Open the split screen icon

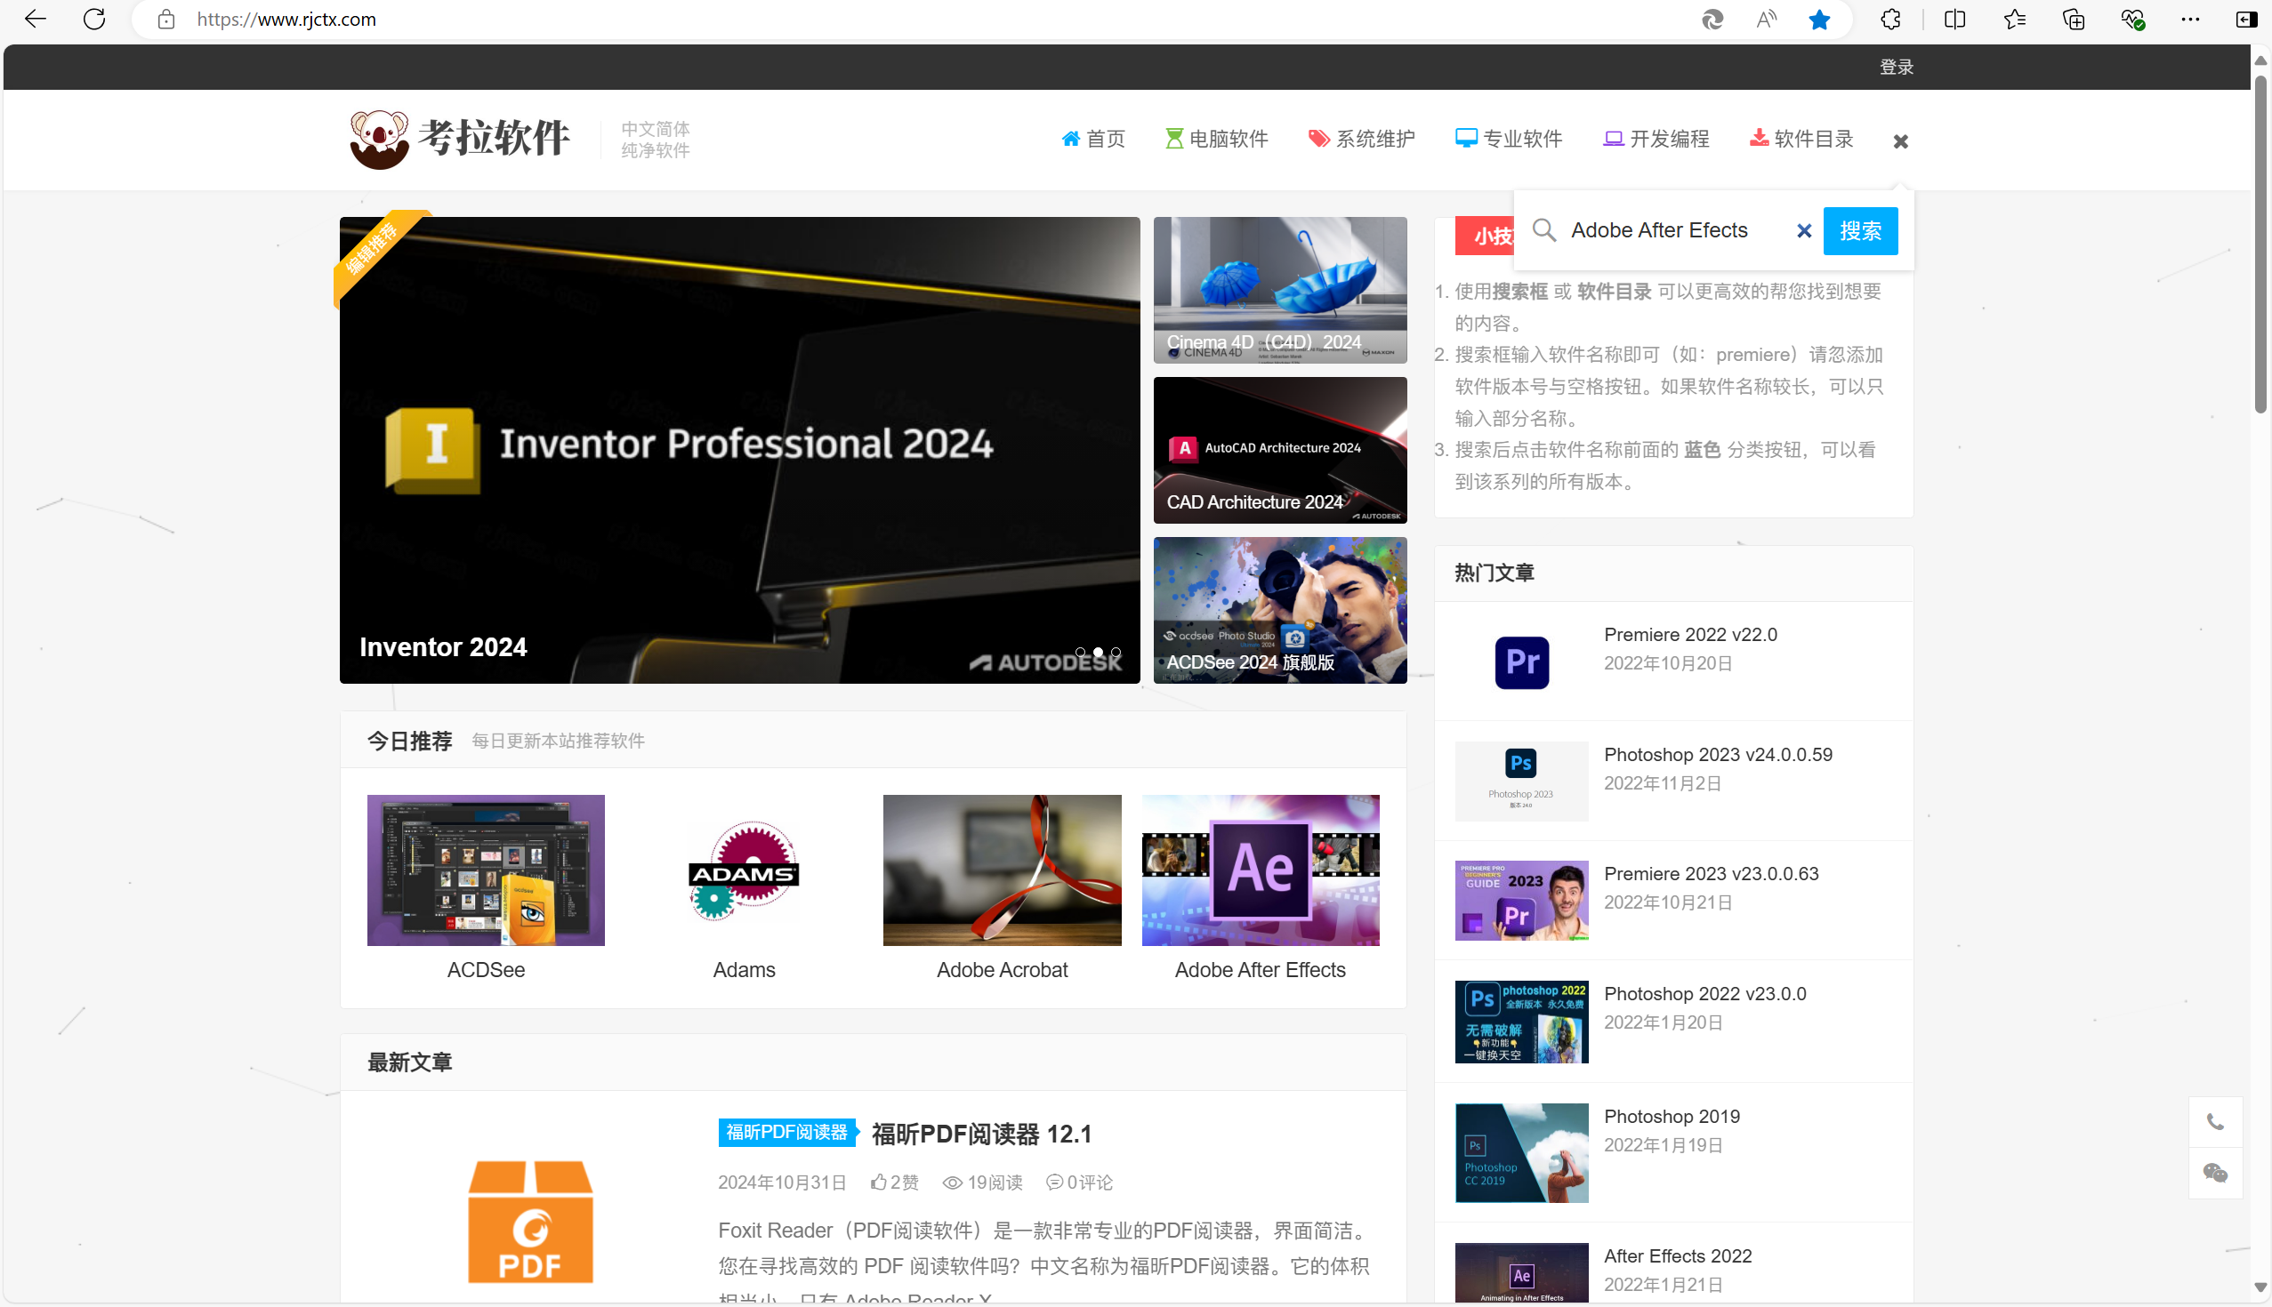coord(1954,19)
